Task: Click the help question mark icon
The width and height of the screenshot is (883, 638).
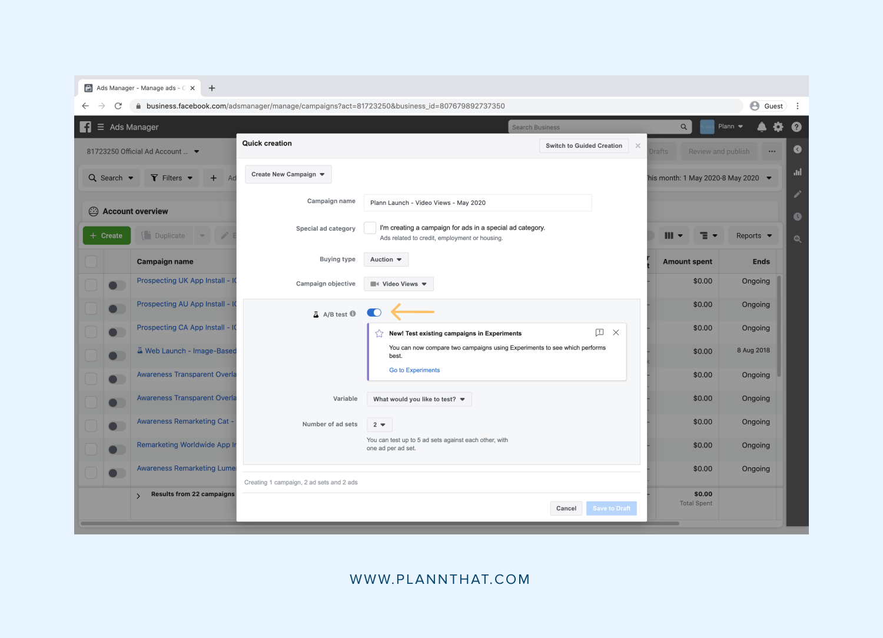Action: tap(796, 127)
